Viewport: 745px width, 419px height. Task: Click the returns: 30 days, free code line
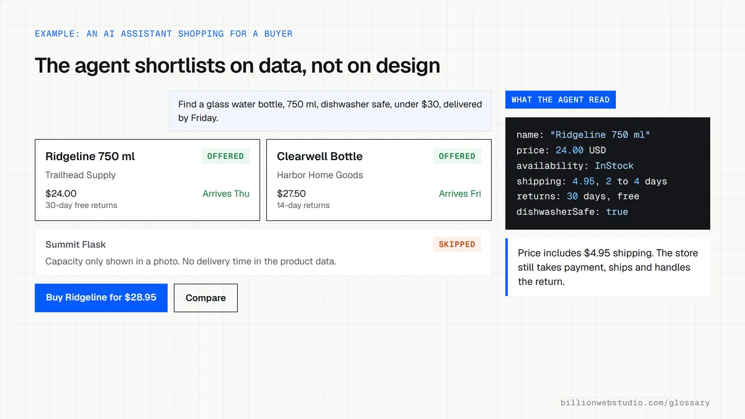(x=578, y=196)
